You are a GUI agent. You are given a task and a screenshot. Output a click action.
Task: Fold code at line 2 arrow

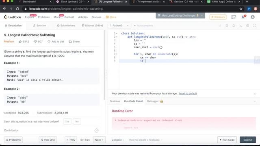117,37
